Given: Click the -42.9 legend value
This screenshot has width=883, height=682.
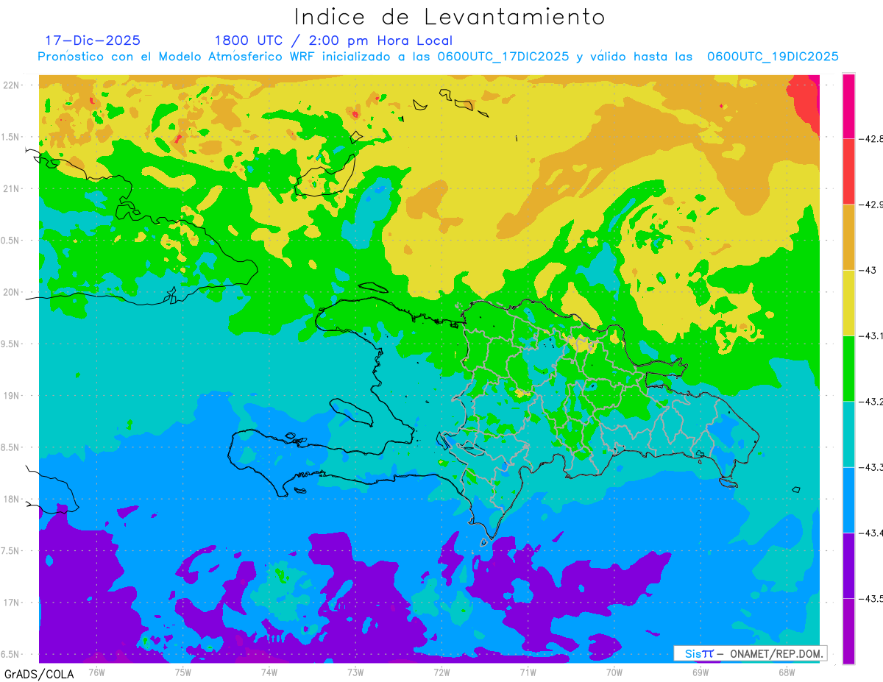Looking at the screenshot, I should tap(872, 204).
